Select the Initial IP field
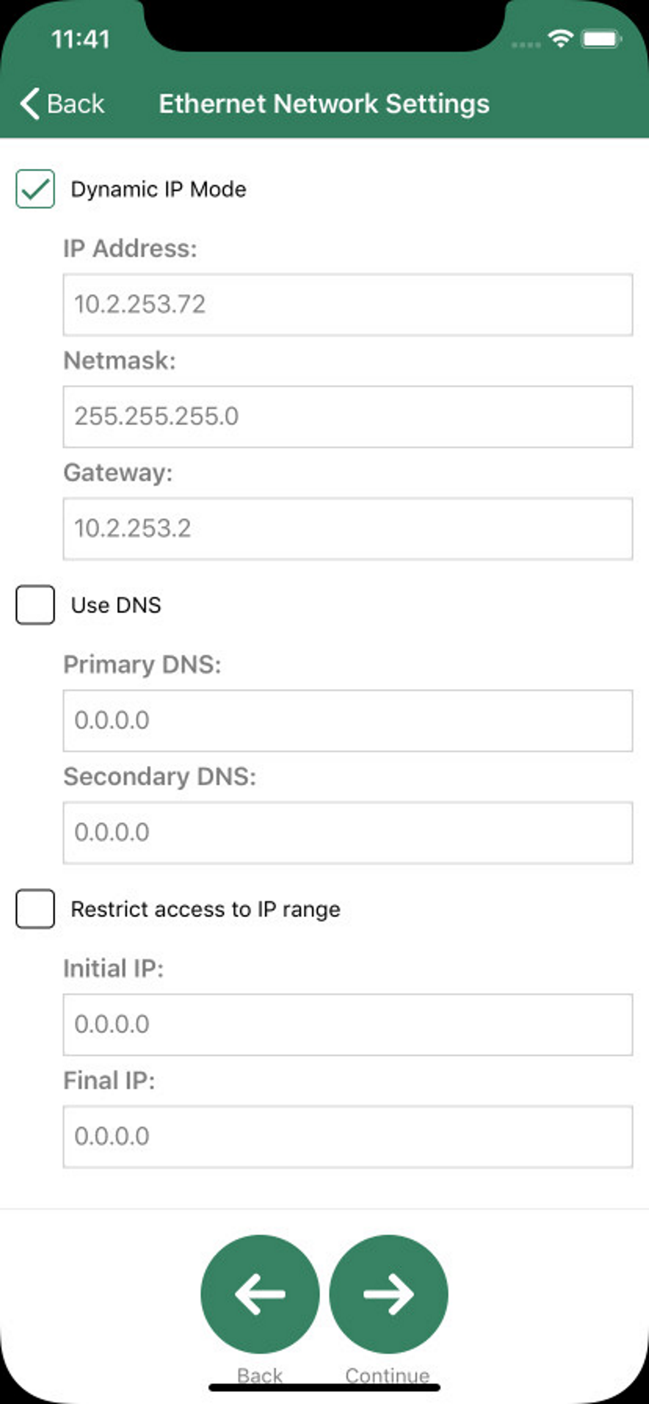The image size is (649, 1404). click(347, 1024)
